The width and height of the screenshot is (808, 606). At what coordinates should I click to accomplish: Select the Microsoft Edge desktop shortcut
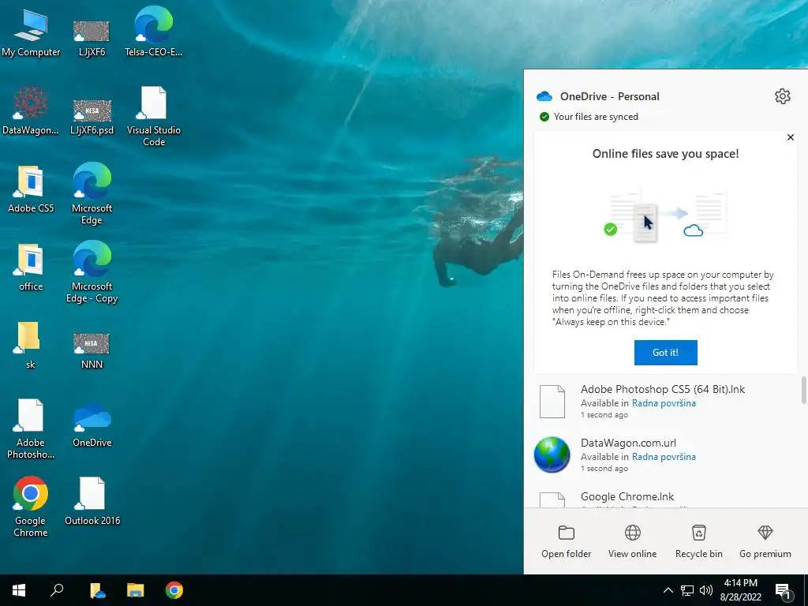click(92, 194)
